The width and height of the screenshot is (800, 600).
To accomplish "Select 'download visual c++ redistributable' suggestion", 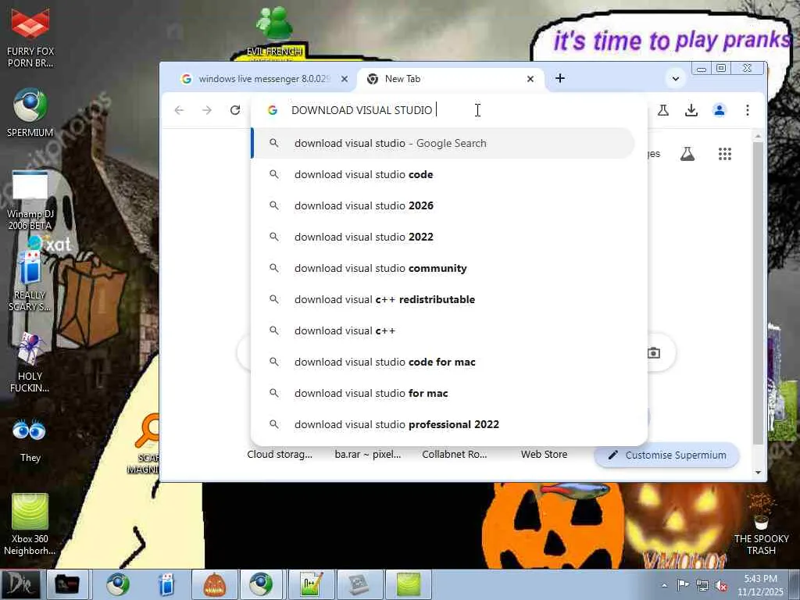I will coord(443,299).
